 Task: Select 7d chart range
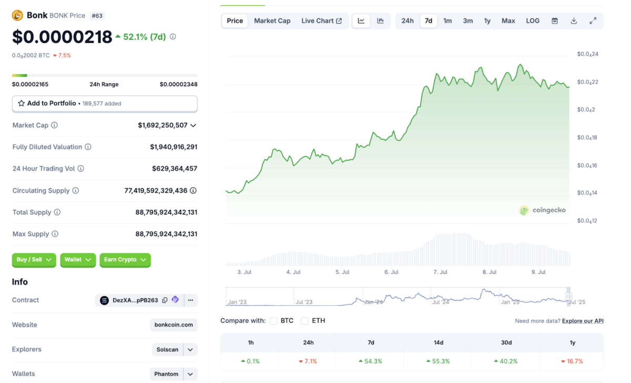(429, 21)
